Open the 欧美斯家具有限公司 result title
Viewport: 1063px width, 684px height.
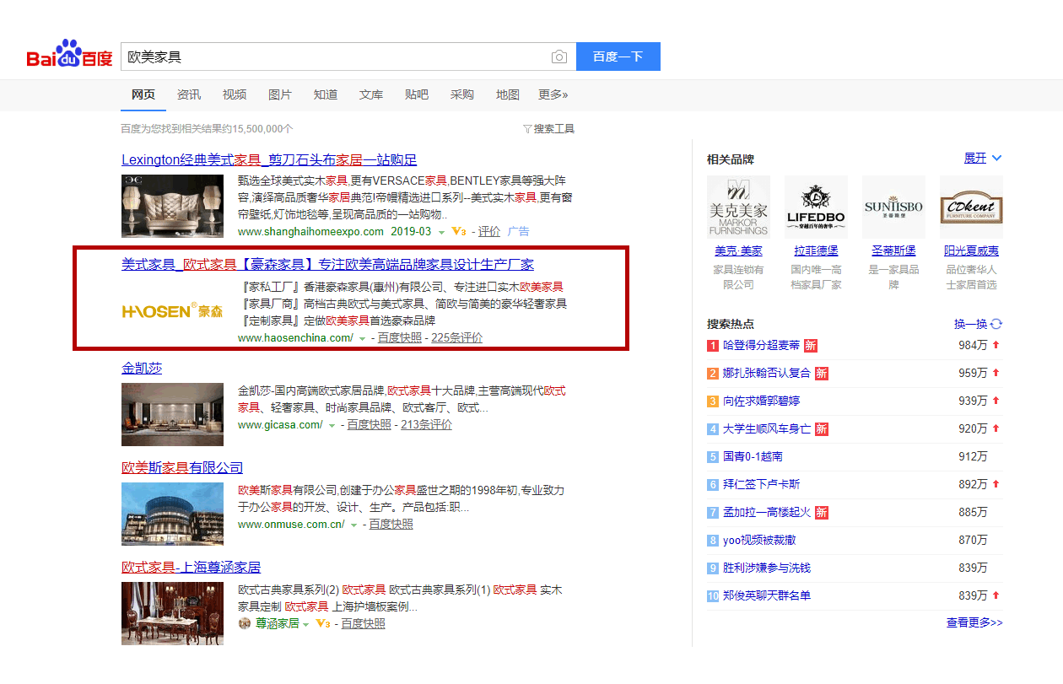[182, 468]
